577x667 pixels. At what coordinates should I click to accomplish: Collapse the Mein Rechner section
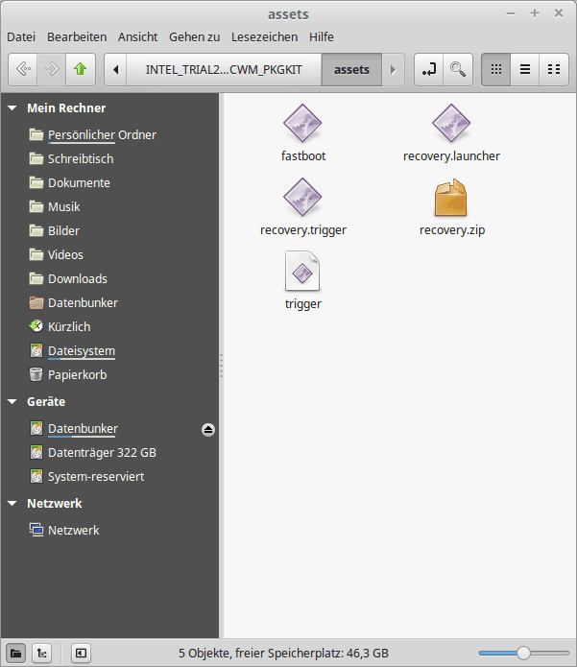point(12,108)
